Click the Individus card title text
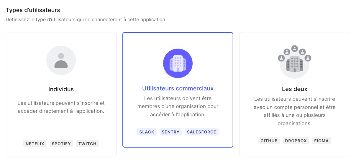The width and height of the screenshot is (356, 162). tap(61, 89)
